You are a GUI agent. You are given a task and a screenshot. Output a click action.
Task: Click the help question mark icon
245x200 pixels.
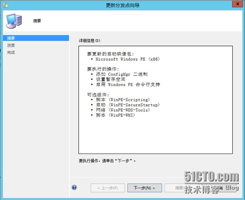tap(74, 187)
